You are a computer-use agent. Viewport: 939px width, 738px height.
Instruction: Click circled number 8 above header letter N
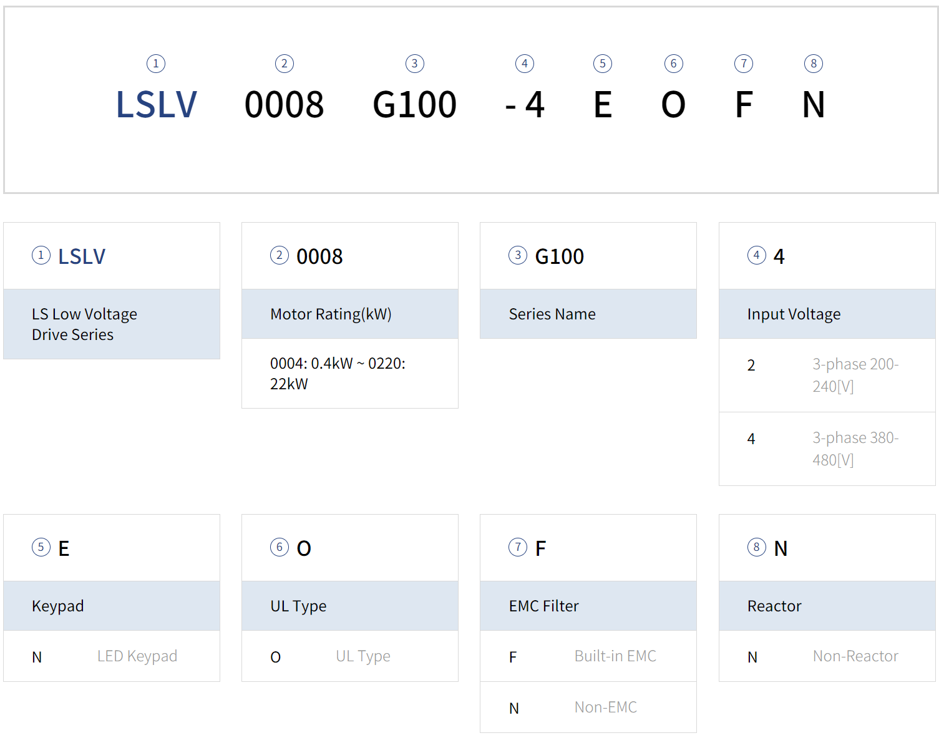(x=814, y=64)
